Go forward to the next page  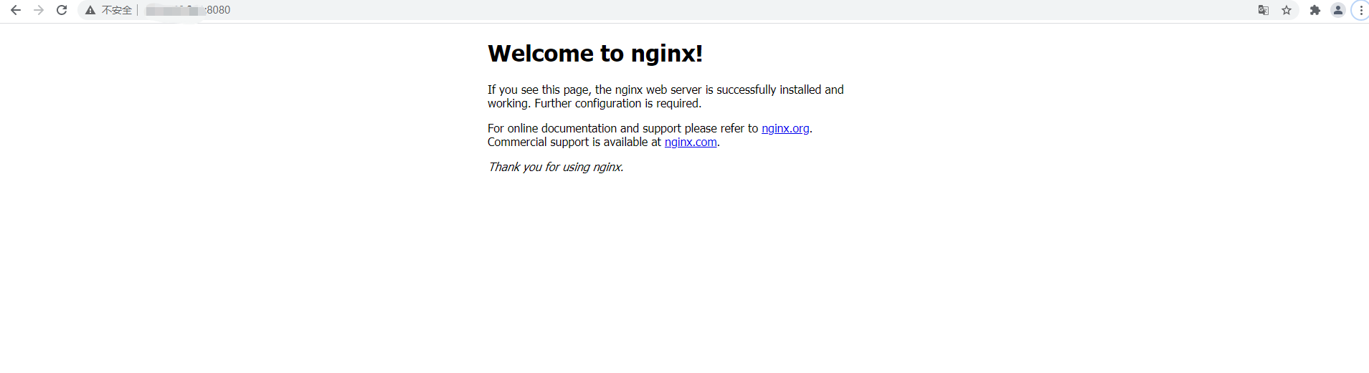point(39,10)
